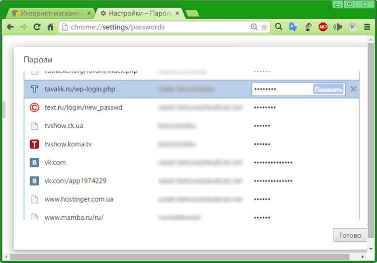Click the speaker sound extension icon
377x263 pixels.
click(x=338, y=27)
